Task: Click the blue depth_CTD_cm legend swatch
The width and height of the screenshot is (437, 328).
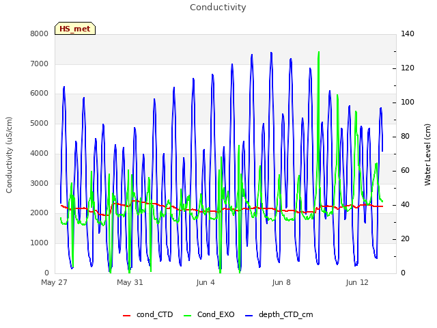Action: (x=249, y=316)
